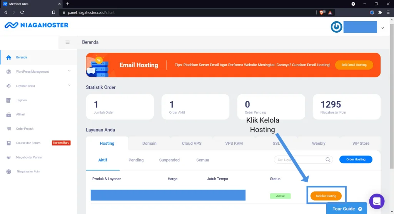Click the browser forward arrow
394x214 pixels.
click(14, 12)
